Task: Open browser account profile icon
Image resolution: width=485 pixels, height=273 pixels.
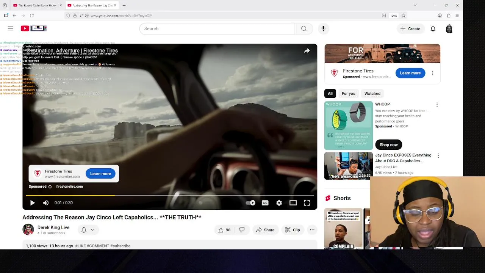Action: click(x=440, y=16)
